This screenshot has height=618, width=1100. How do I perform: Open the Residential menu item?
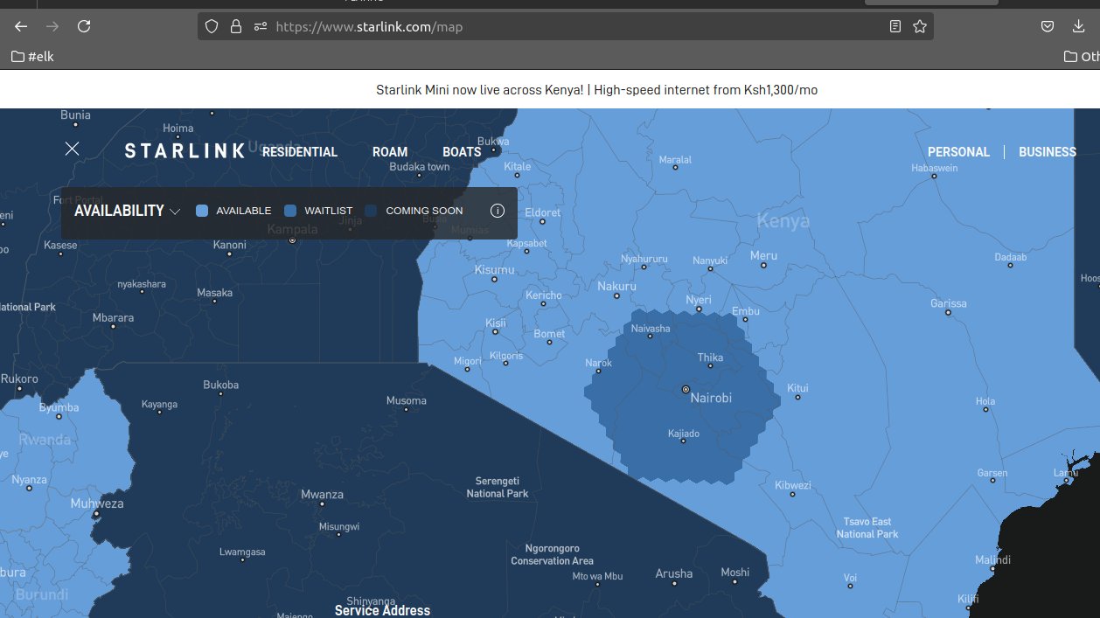tap(299, 152)
